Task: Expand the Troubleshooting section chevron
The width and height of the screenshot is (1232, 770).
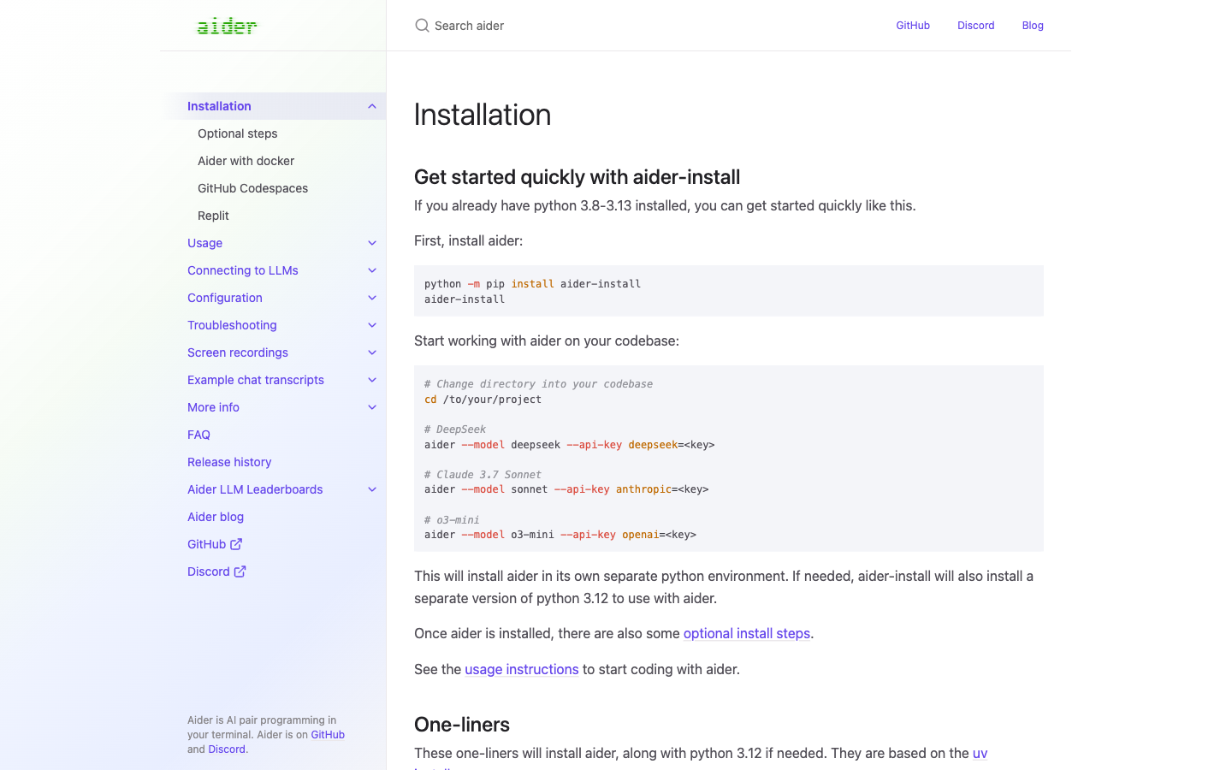Action: [372, 325]
